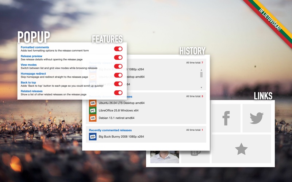292x182 pixels.
Task: Click the star icon tile
Action: click(241, 149)
